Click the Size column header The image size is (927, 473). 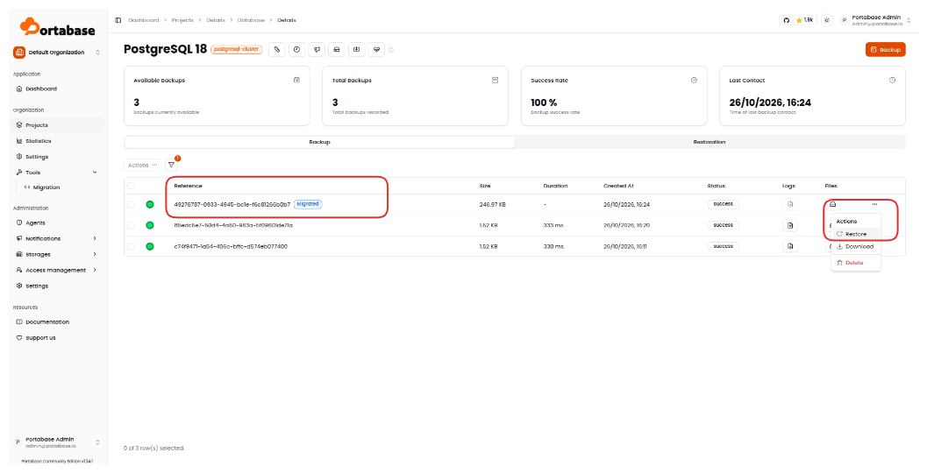[x=485, y=186]
